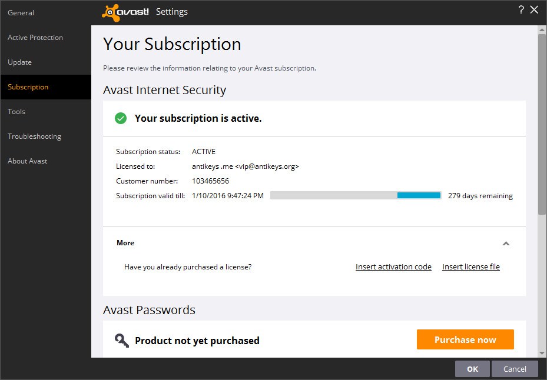The image size is (547, 380).
Task: Click the Cancel button
Action: click(515, 369)
